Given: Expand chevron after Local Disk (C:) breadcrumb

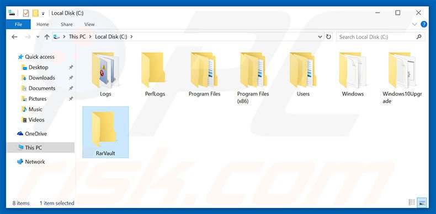Looking at the screenshot, I should (131, 37).
